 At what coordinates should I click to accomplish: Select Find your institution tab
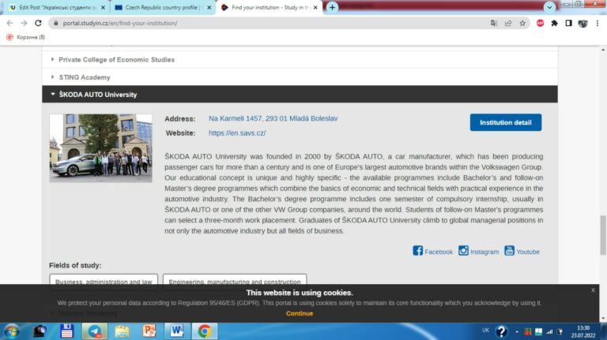(x=270, y=7)
